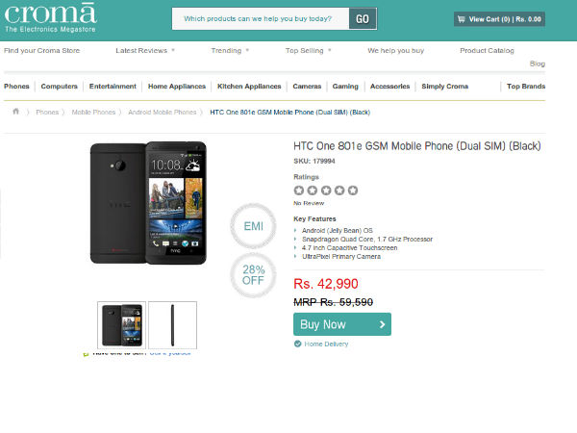Viewport: 577px width, 433px height.
Task: Open the Kitchen Appliances menu
Action: pyautogui.click(x=249, y=87)
